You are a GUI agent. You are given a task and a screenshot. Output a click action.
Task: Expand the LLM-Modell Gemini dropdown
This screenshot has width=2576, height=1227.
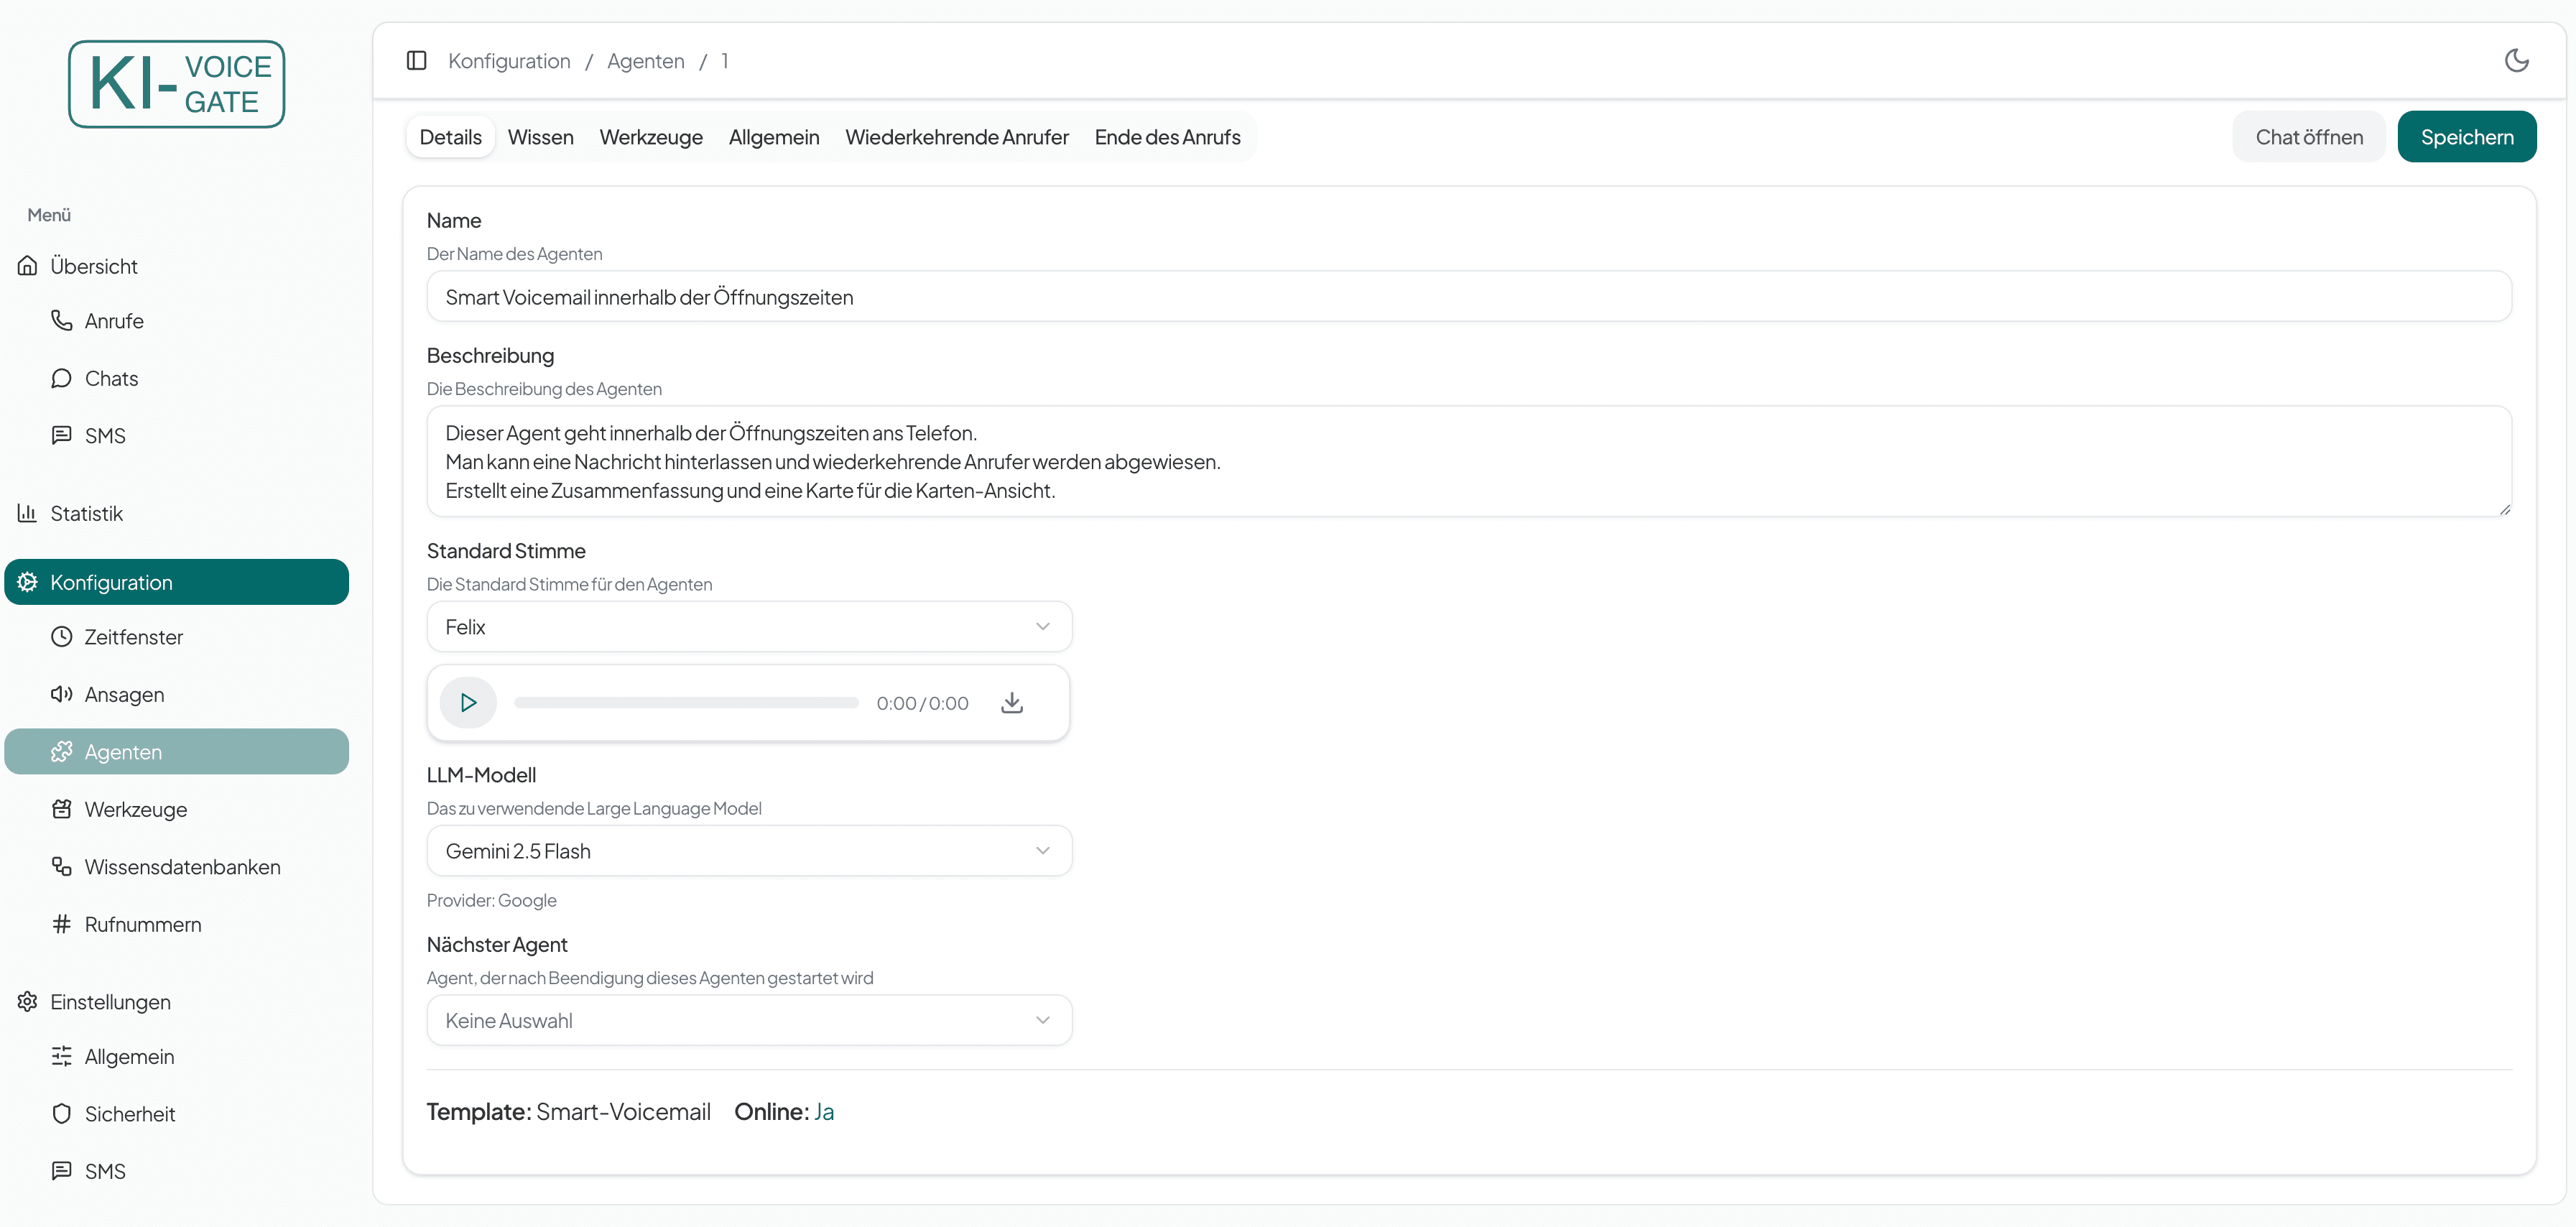point(749,851)
